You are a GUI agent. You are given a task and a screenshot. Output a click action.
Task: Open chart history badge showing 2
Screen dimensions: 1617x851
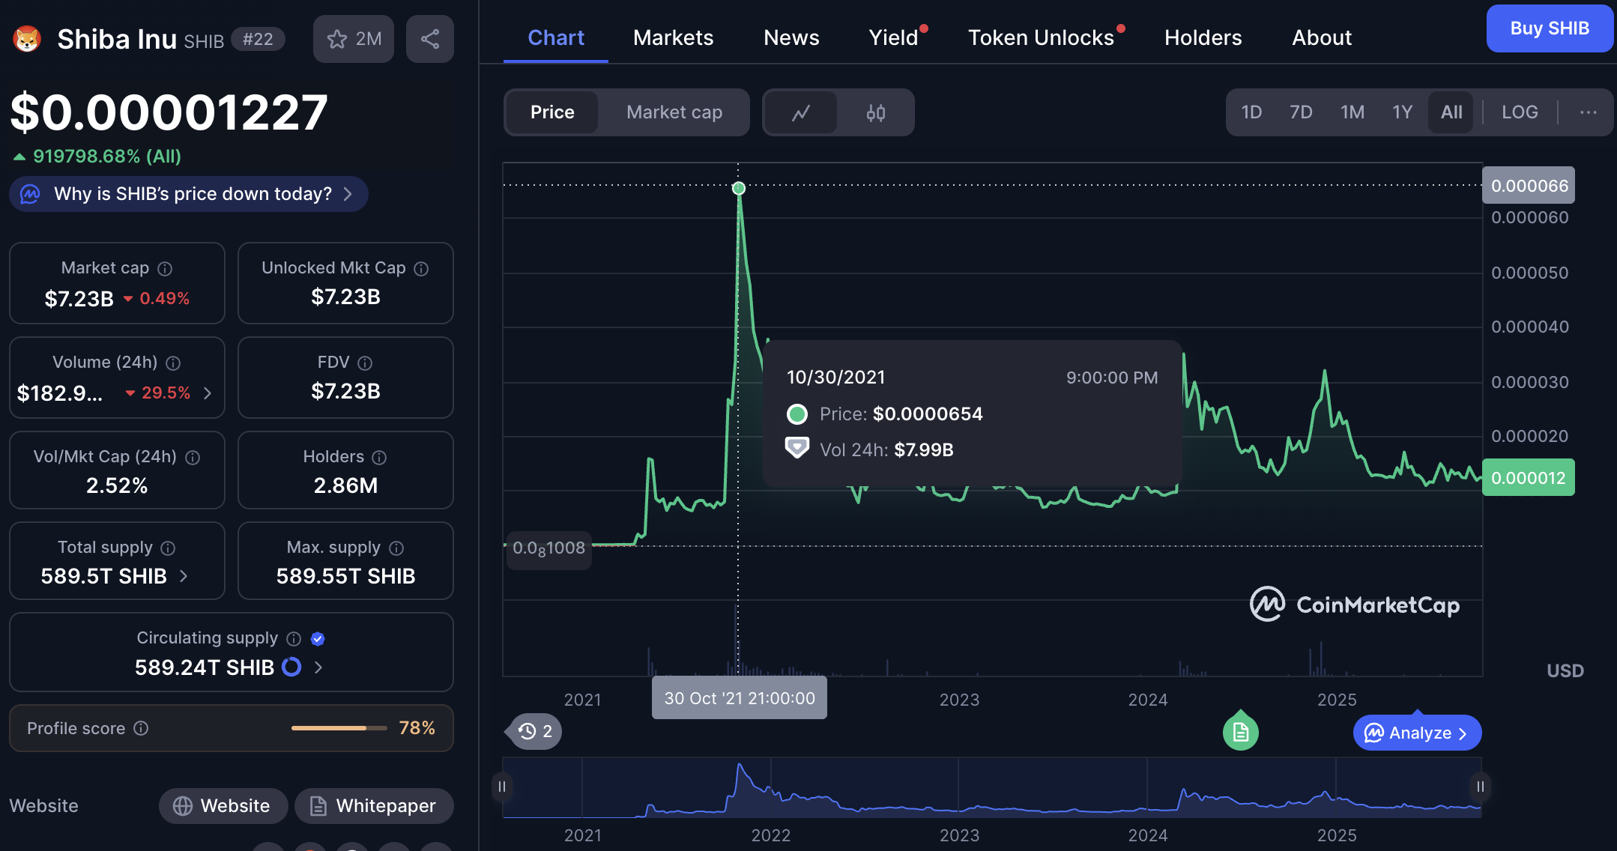coord(536,731)
